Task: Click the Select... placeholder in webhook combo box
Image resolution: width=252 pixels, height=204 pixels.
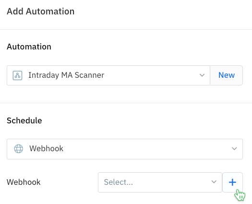Action: (118, 182)
